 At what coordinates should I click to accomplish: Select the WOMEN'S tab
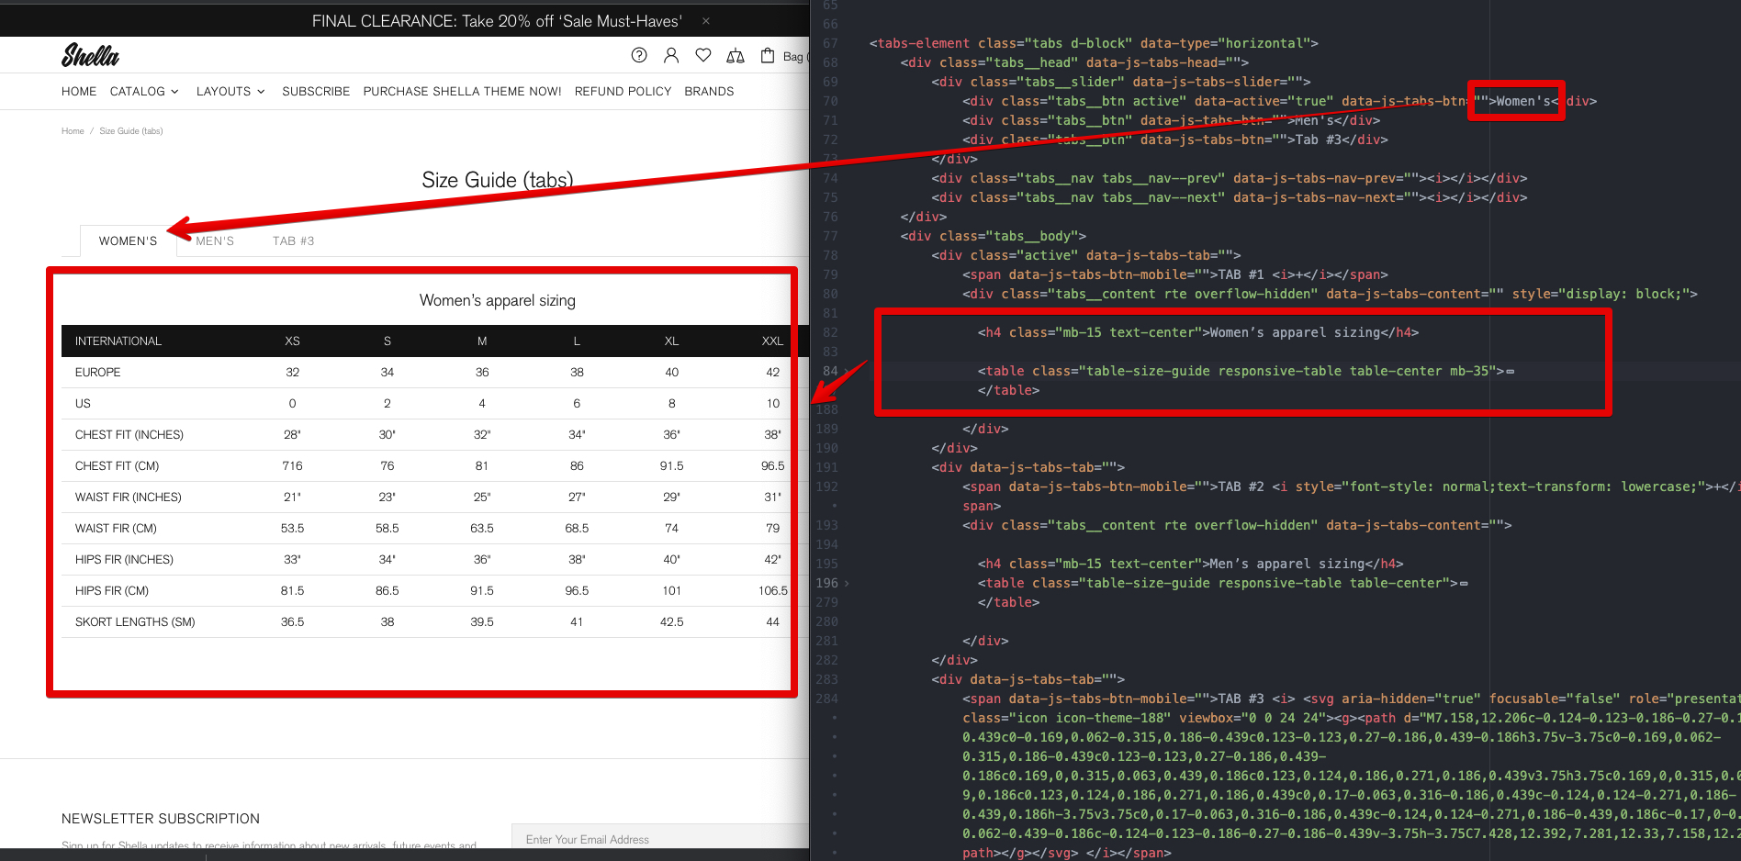(x=128, y=240)
